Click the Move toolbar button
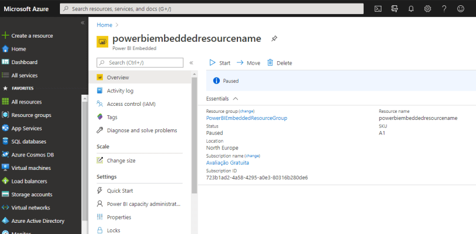Screen dimensions: 476x234 pos(249,63)
